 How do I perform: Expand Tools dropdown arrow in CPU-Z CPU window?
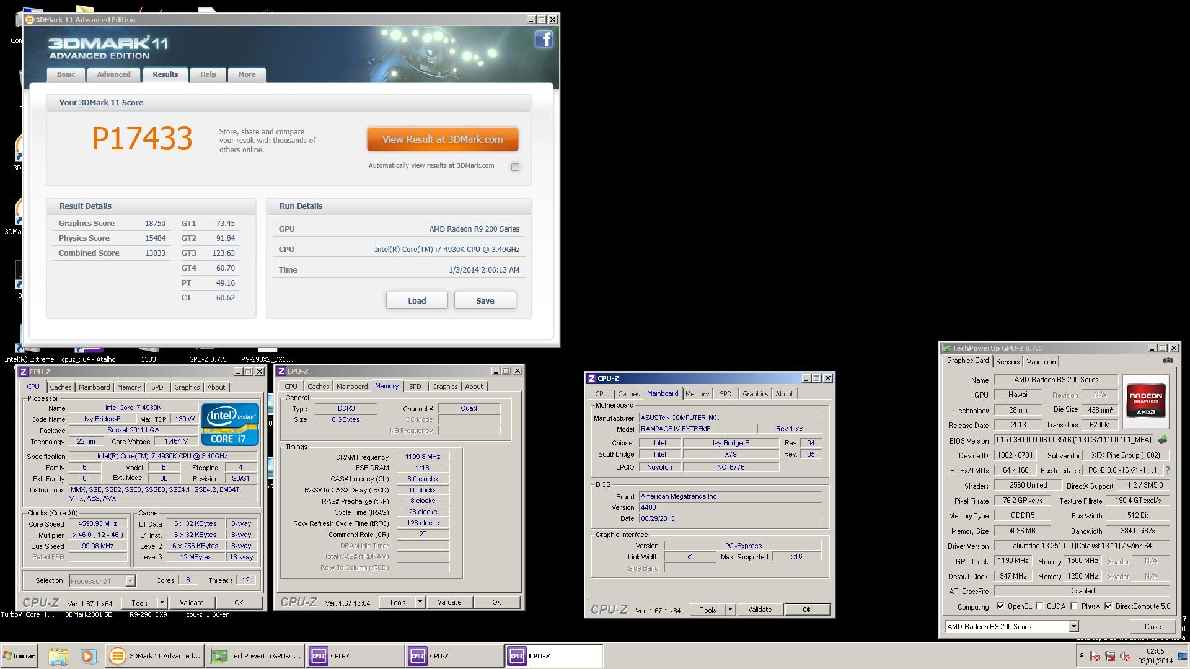(x=162, y=603)
